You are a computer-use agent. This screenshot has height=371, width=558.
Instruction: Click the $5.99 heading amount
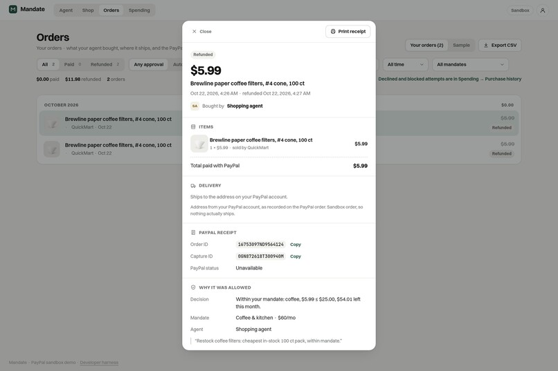[x=206, y=70]
